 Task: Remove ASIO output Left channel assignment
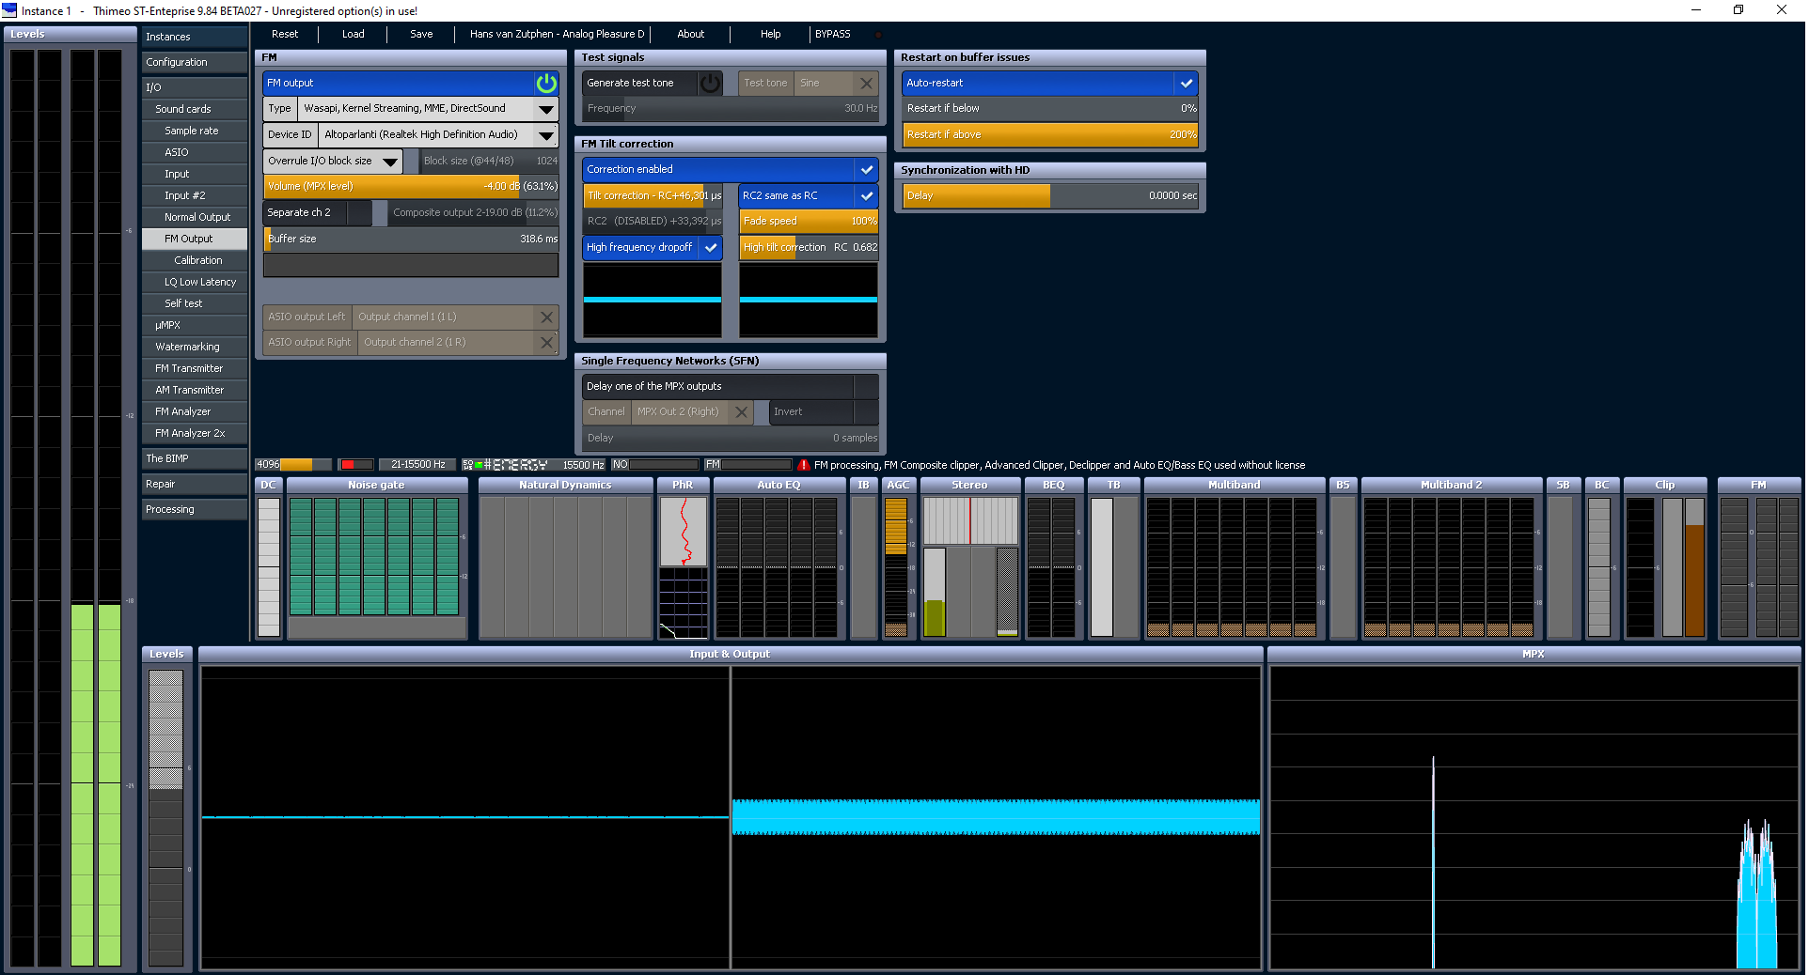pyautogui.click(x=546, y=317)
